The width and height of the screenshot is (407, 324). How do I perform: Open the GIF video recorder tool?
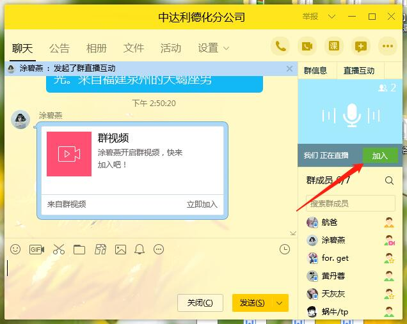[36, 249]
